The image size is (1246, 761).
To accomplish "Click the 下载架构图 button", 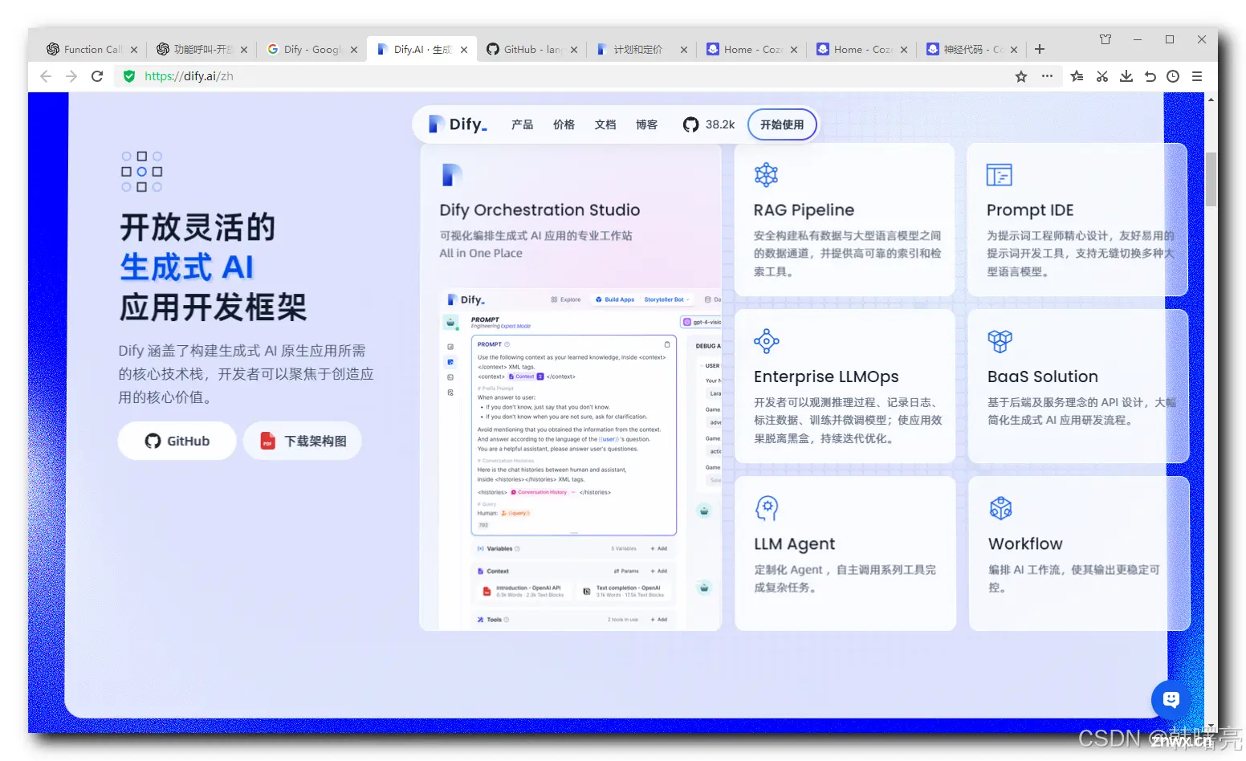I will (x=303, y=441).
